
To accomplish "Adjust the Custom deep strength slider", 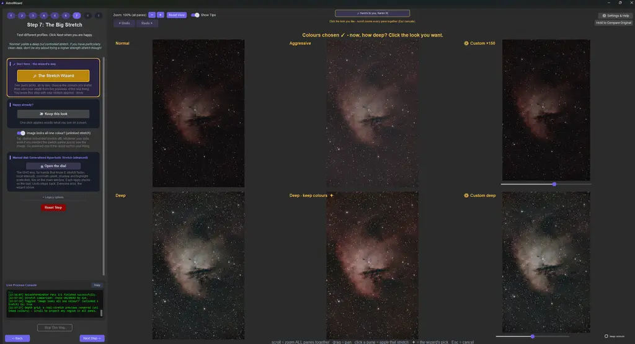I will coord(532,337).
